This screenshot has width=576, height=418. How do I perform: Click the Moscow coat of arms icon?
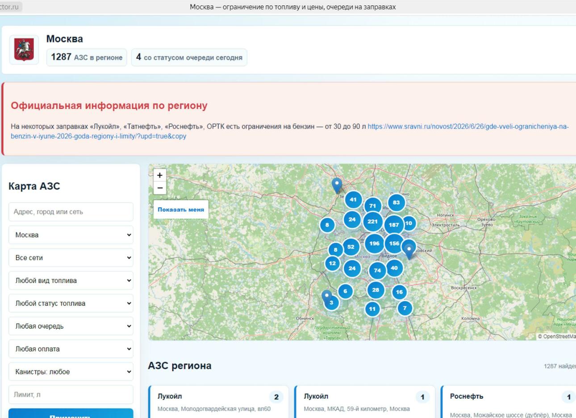pos(24,50)
